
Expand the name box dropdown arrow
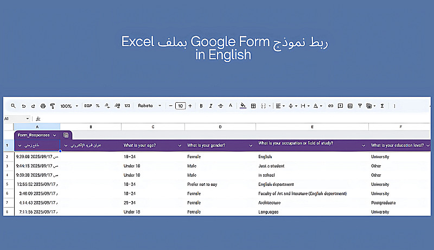click(28, 118)
